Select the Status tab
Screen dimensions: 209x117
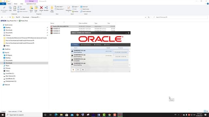tap(75, 45)
